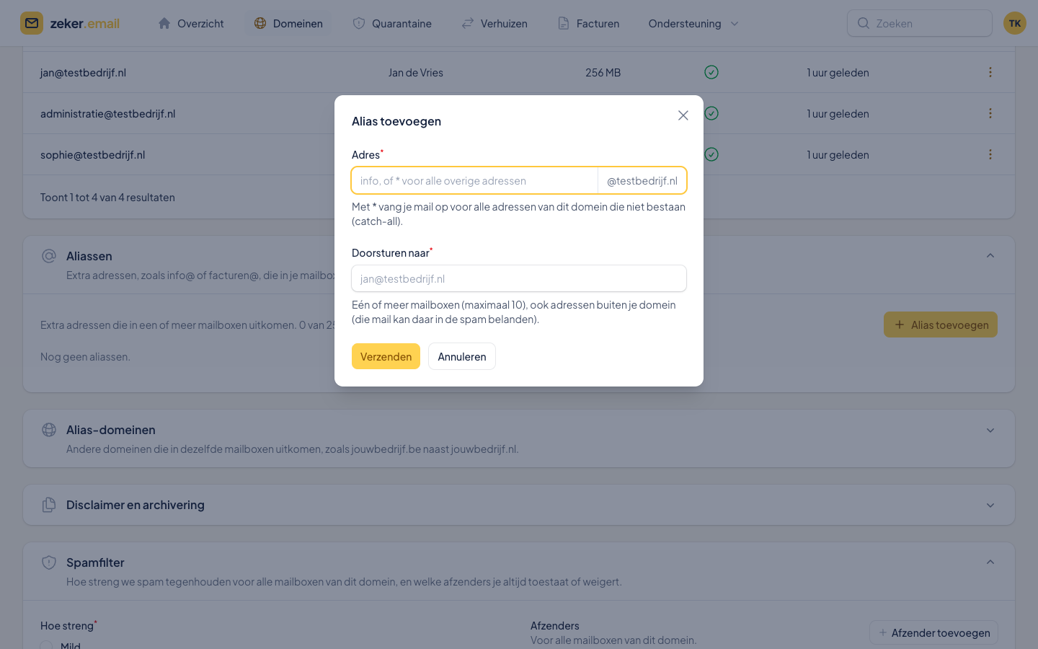Collapse the Spamfilter section
The height and width of the screenshot is (649, 1038).
pyautogui.click(x=990, y=562)
